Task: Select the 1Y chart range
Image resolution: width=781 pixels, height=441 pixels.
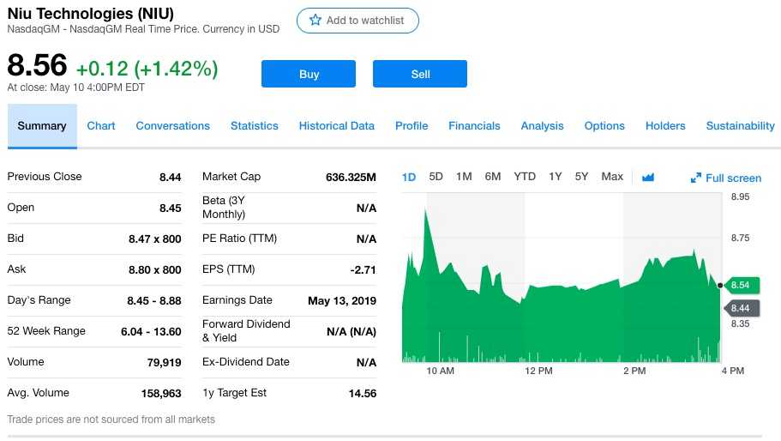Action: (x=555, y=177)
